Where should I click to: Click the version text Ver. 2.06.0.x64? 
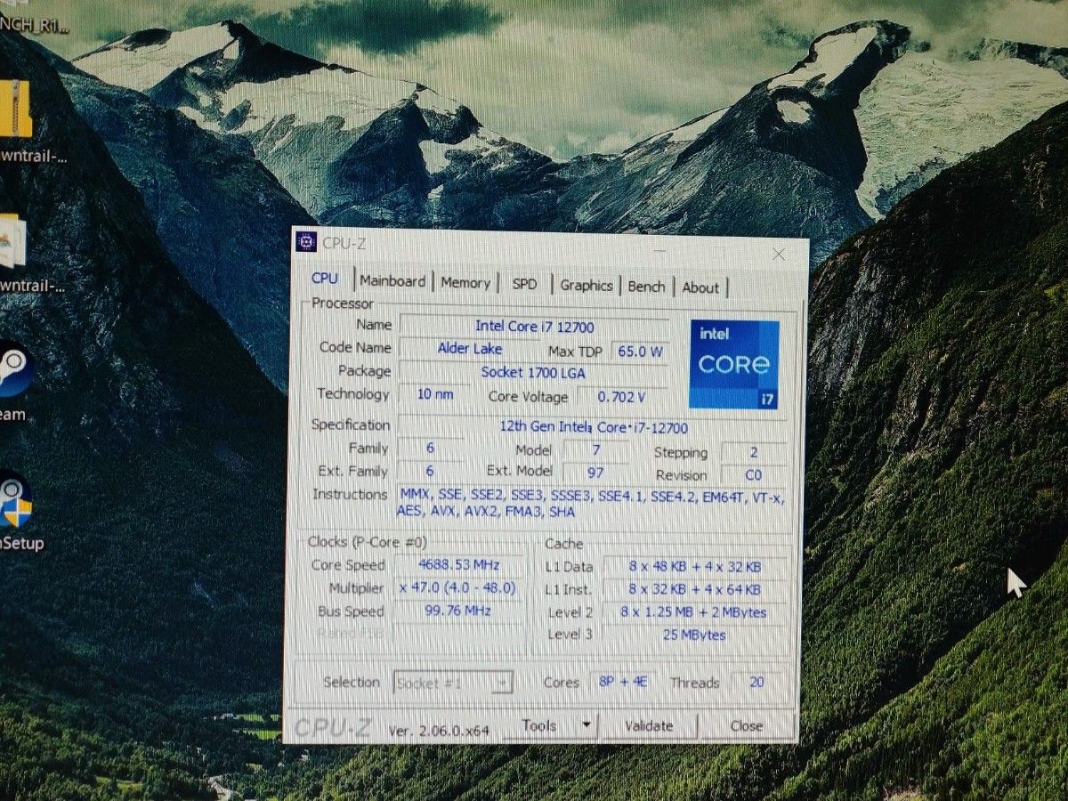pos(440,731)
